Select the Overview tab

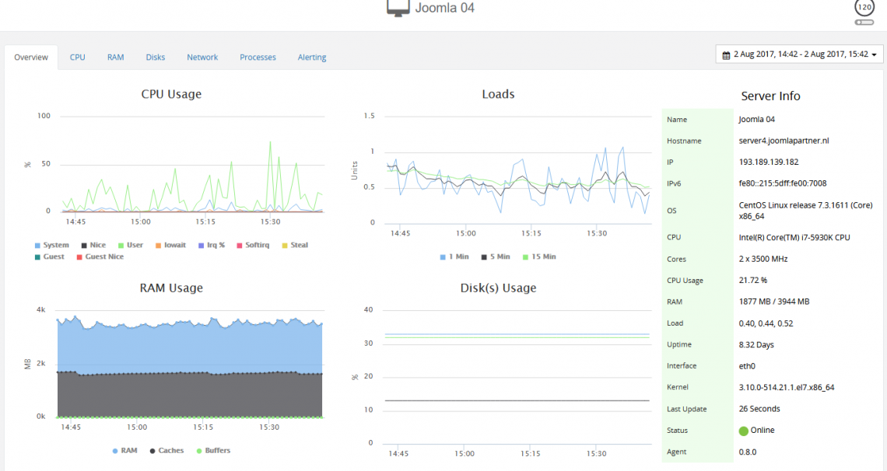click(x=31, y=57)
